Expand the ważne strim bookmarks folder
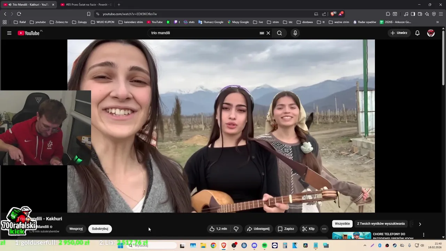Image resolution: width=446 pixels, height=251 pixels. (339, 22)
